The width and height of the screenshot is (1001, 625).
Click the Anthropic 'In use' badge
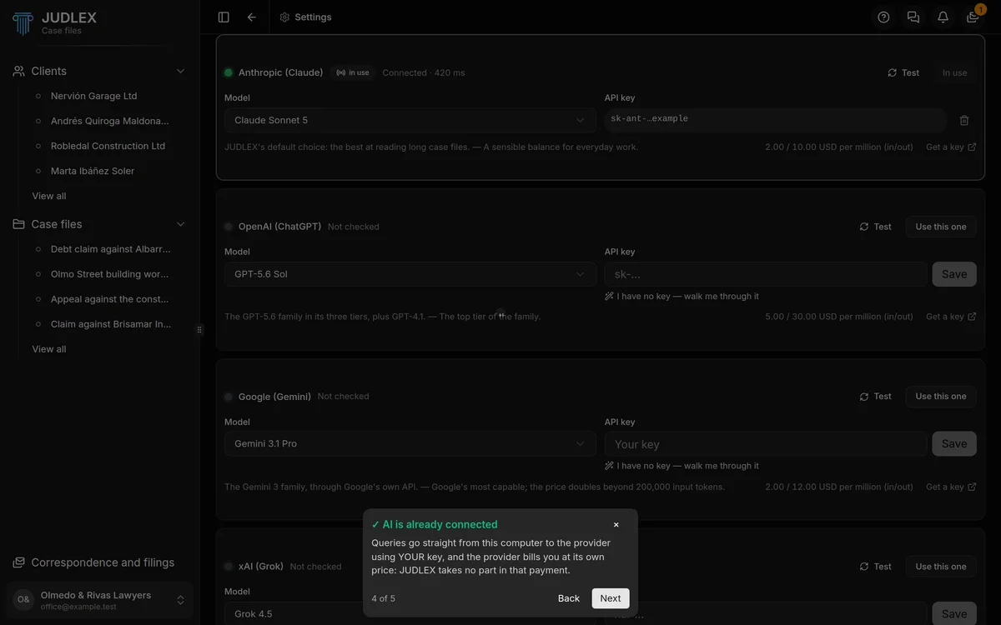click(x=353, y=72)
